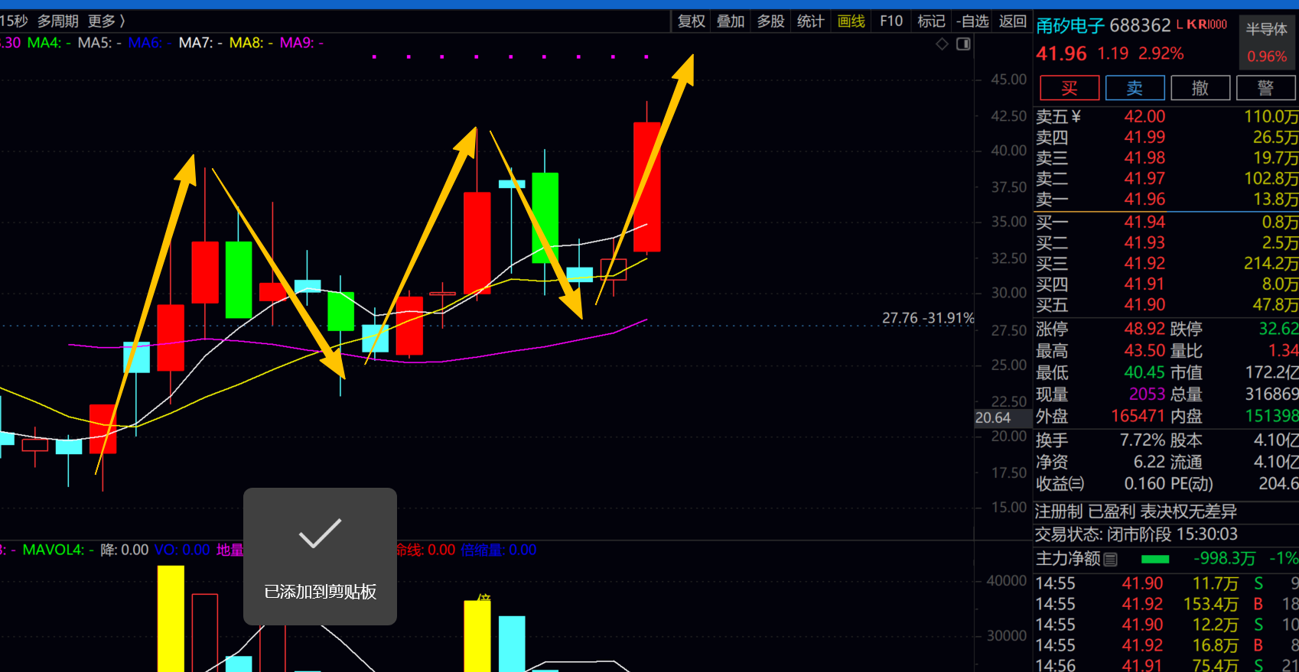This screenshot has width=1299, height=672.
Task: Click the KR1000 index badge
Action: coord(1207,24)
